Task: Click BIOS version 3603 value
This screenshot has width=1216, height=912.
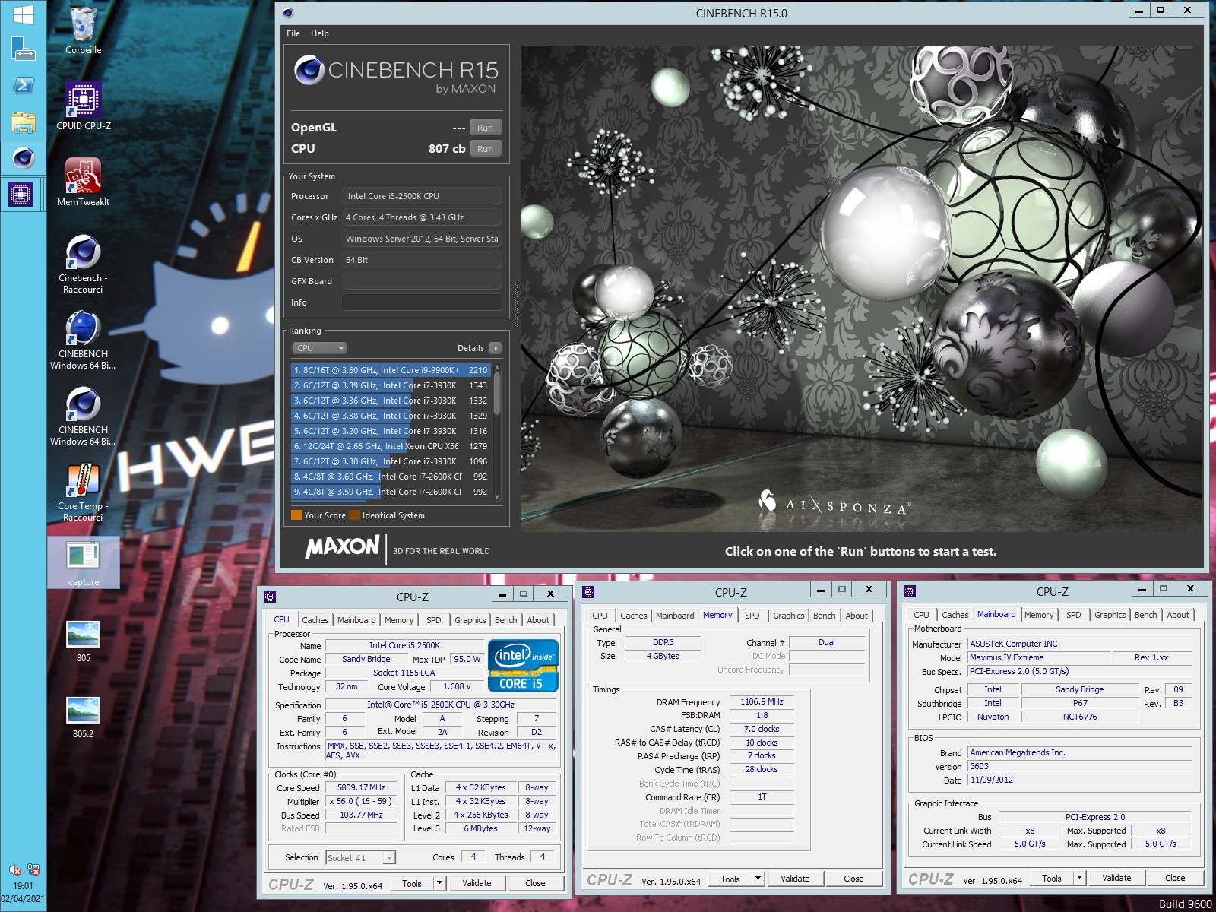Action: pyautogui.click(x=1079, y=766)
